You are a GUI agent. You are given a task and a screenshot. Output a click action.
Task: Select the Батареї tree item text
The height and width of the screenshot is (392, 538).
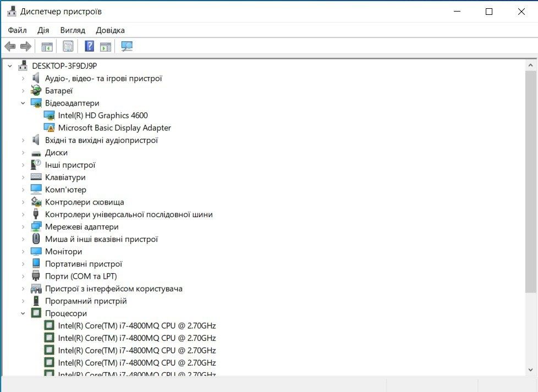59,91
